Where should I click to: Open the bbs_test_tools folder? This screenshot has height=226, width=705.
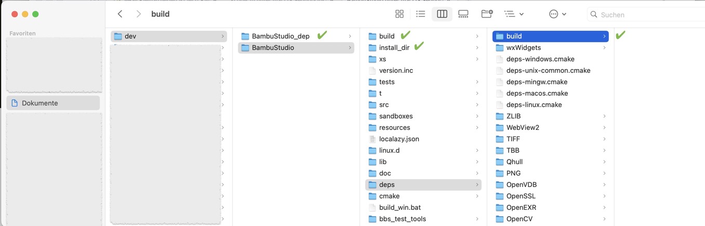click(x=423, y=219)
